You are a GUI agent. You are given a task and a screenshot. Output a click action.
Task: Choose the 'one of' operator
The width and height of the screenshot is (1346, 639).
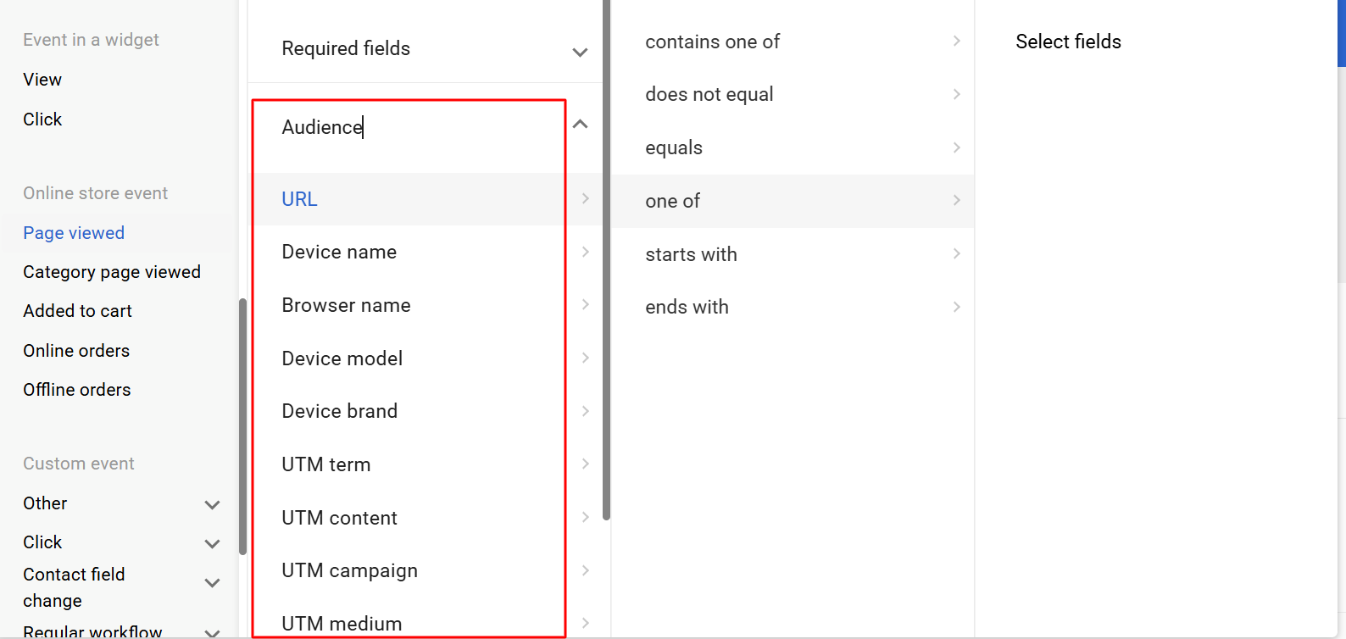(x=793, y=201)
